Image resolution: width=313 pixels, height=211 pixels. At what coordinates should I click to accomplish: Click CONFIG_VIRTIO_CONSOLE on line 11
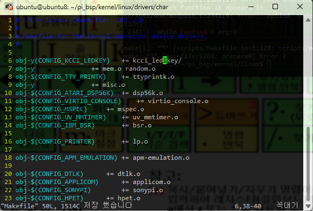[78, 101]
